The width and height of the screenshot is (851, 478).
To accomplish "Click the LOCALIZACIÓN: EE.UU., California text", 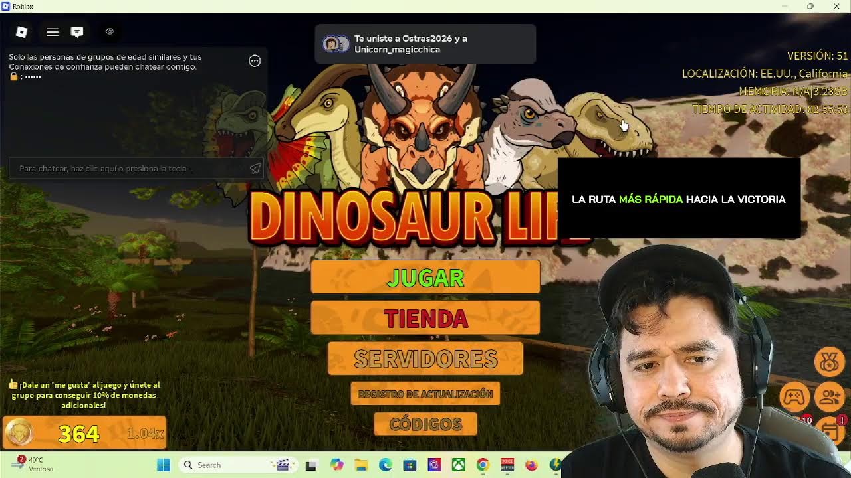I will [765, 74].
